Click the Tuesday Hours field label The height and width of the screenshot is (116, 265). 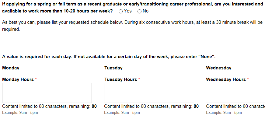tap(121, 79)
